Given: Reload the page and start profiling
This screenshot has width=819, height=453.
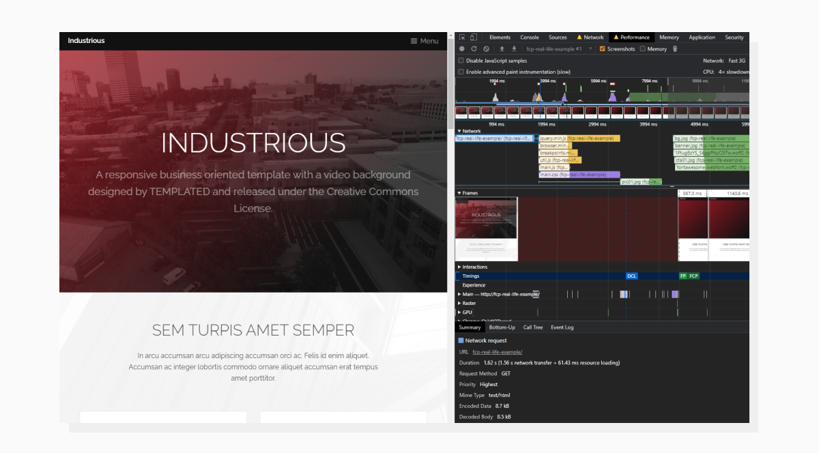Looking at the screenshot, I should (474, 49).
